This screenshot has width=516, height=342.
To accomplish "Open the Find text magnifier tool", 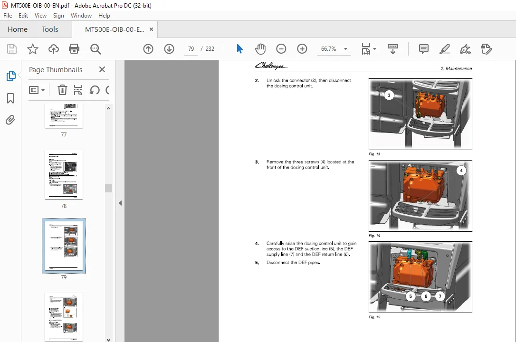I will 96,49.
